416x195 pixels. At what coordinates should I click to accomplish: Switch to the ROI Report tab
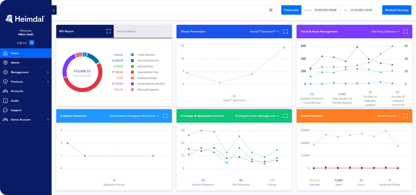pos(85,31)
